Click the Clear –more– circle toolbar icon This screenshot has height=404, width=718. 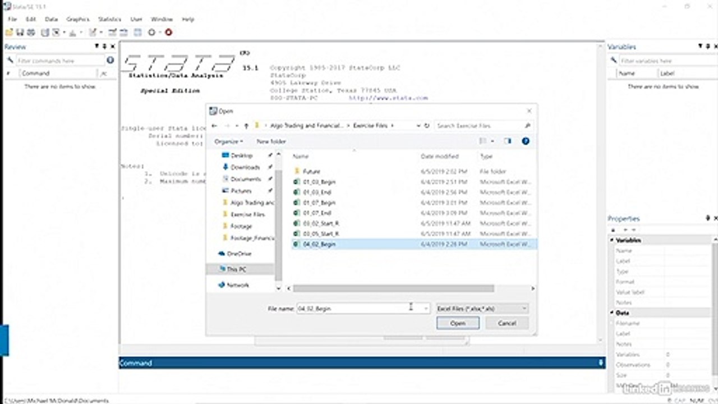coord(151,33)
